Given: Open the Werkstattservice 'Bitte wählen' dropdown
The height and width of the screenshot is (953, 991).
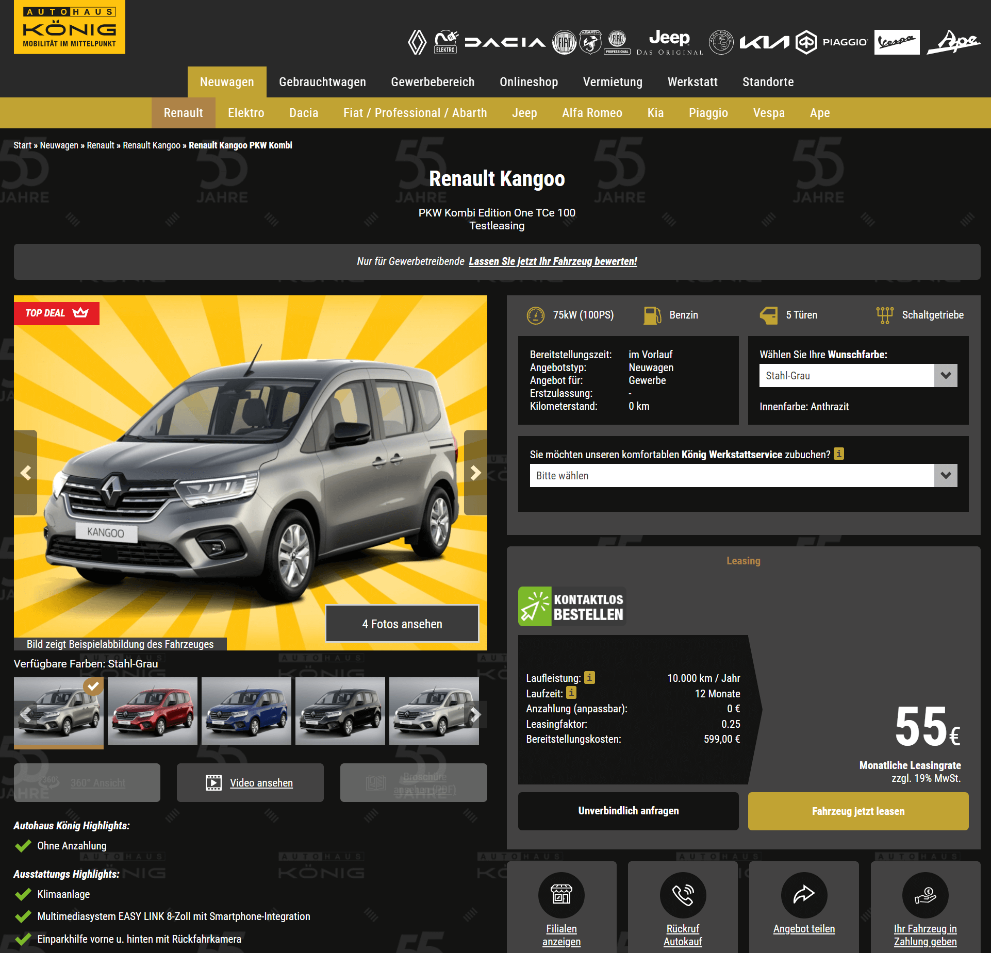Looking at the screenshot, I should click(744, 476).
